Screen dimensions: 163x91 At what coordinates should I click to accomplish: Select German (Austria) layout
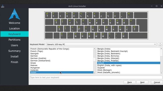point(62,58)
